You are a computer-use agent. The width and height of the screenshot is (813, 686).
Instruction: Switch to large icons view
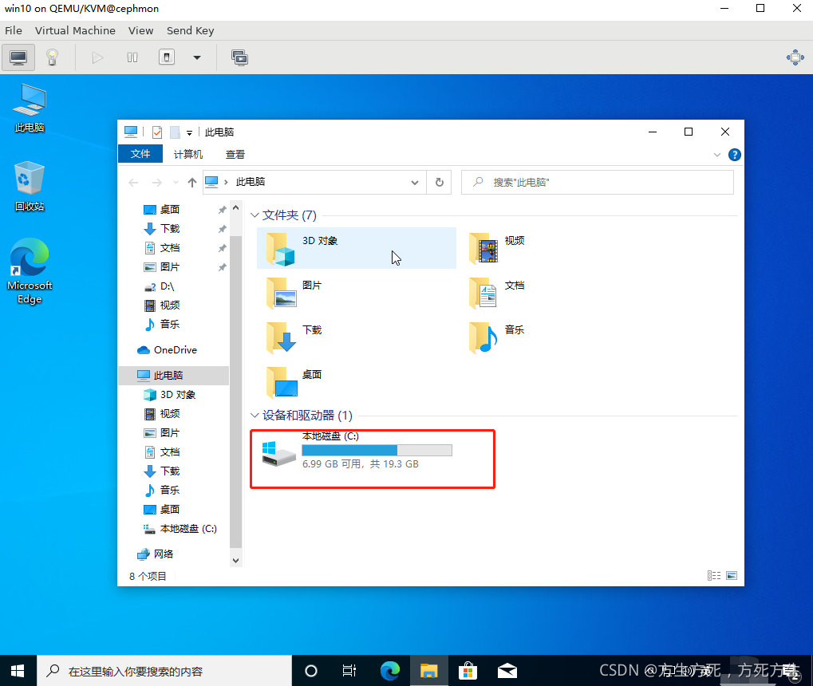point(731,575)
